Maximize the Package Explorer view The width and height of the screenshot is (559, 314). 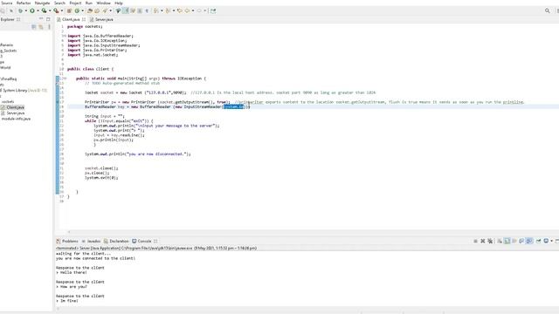coord(48,19)
